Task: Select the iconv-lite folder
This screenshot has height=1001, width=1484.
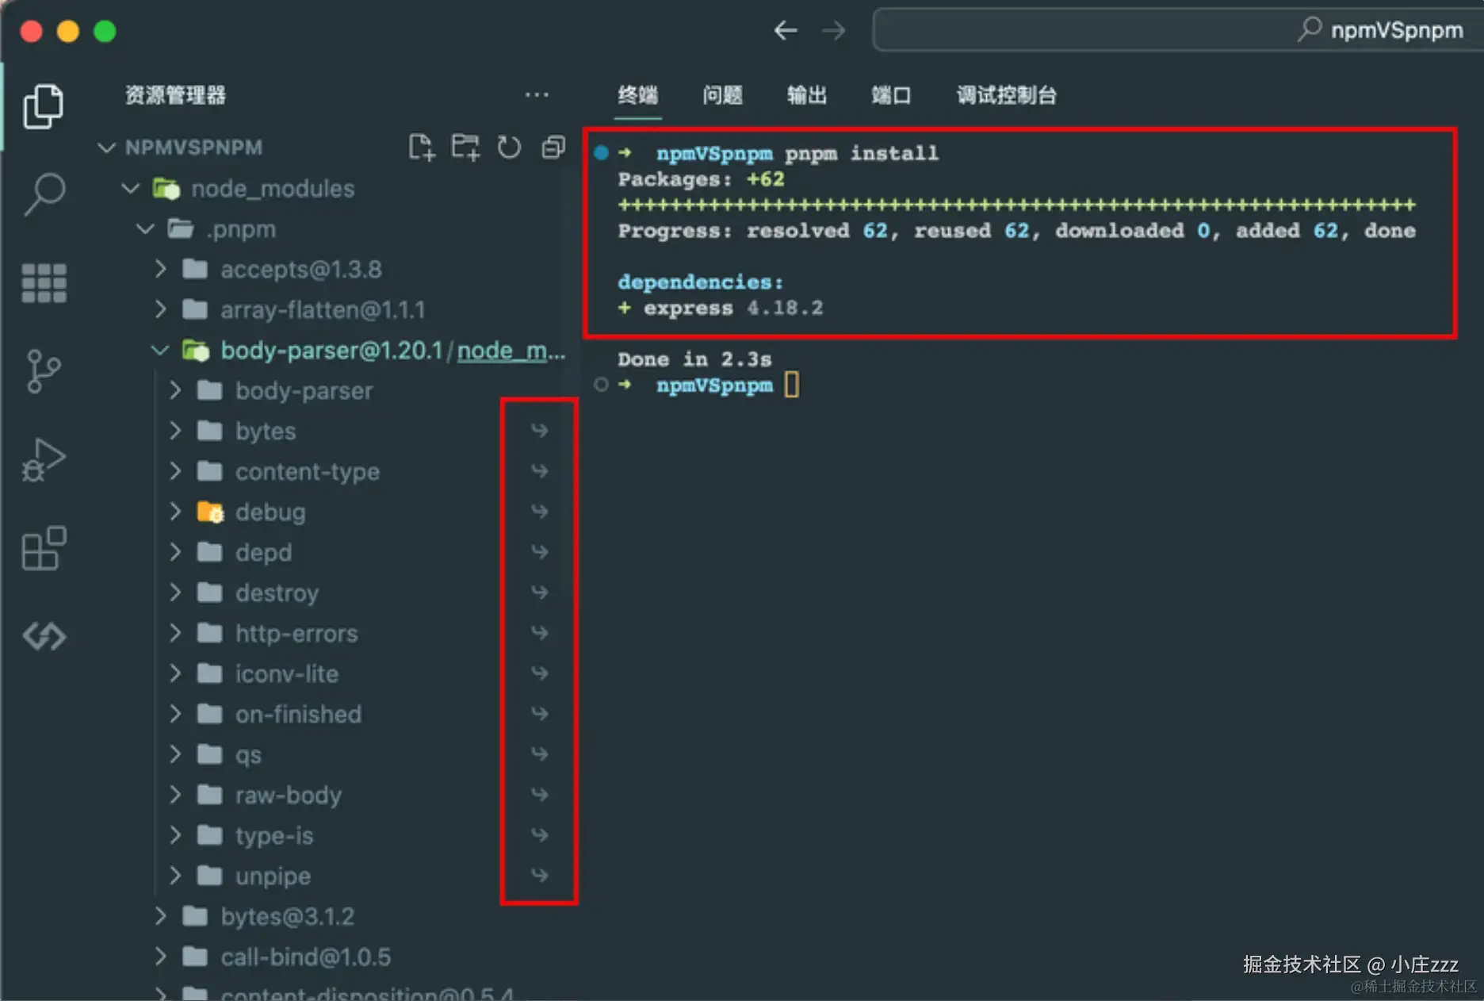Action: pos(287,673)
